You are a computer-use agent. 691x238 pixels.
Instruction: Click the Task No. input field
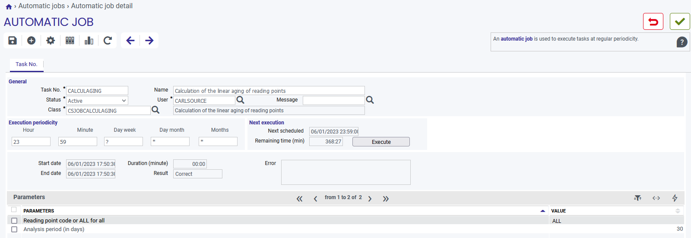coord(97,91)
